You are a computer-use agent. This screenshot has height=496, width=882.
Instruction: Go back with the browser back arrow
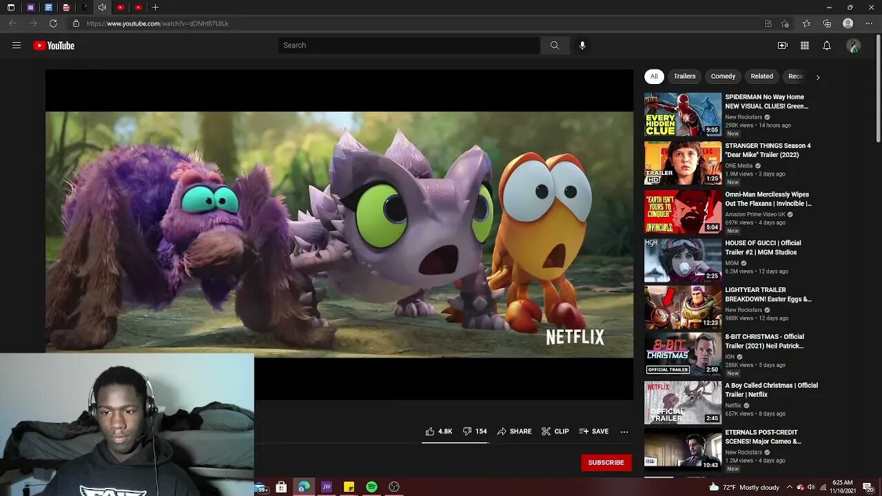pyautogui.click(x=12, y=23)
